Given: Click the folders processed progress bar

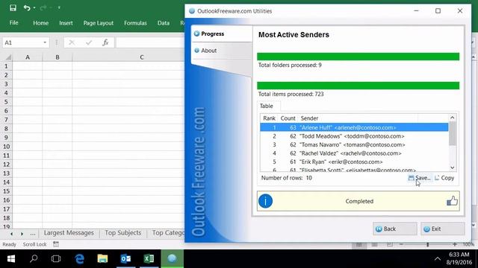Looking at the screenshot, I should click(358, 57).
